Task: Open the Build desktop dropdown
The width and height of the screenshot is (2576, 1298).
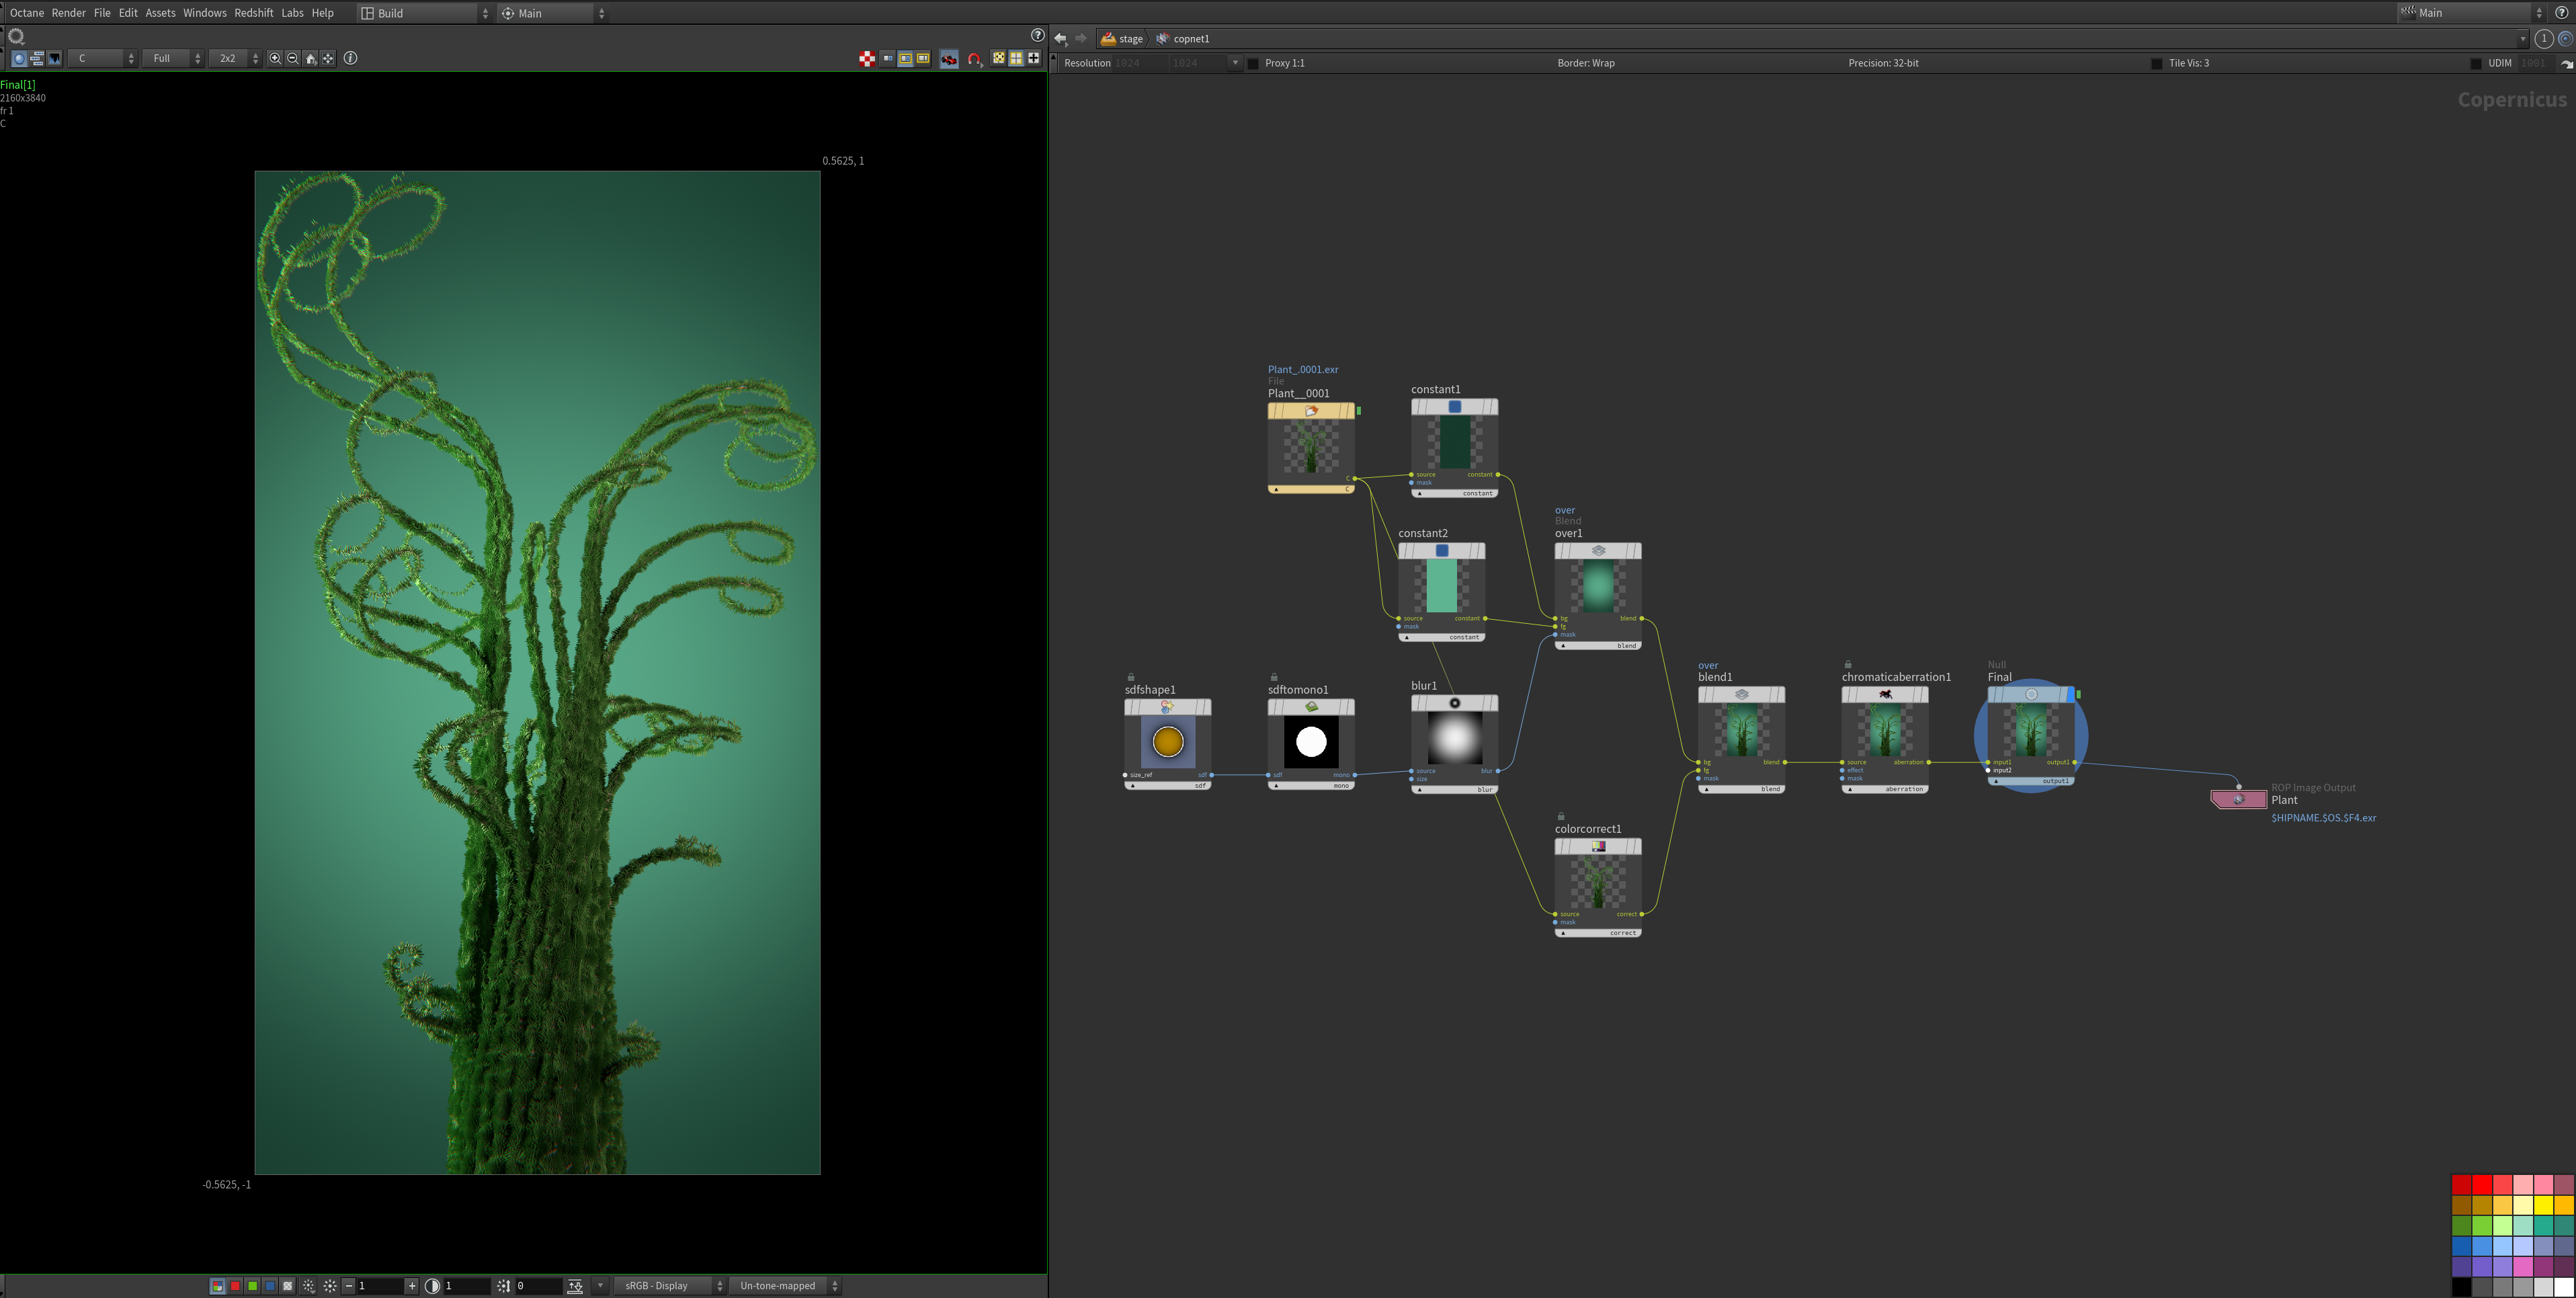Action: (426, 13)
